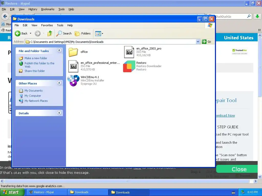Viewport: 262px width, 196px height.
Task: Click the 'en_office_2003_pro' file name
Action: [x=149, y=48]
